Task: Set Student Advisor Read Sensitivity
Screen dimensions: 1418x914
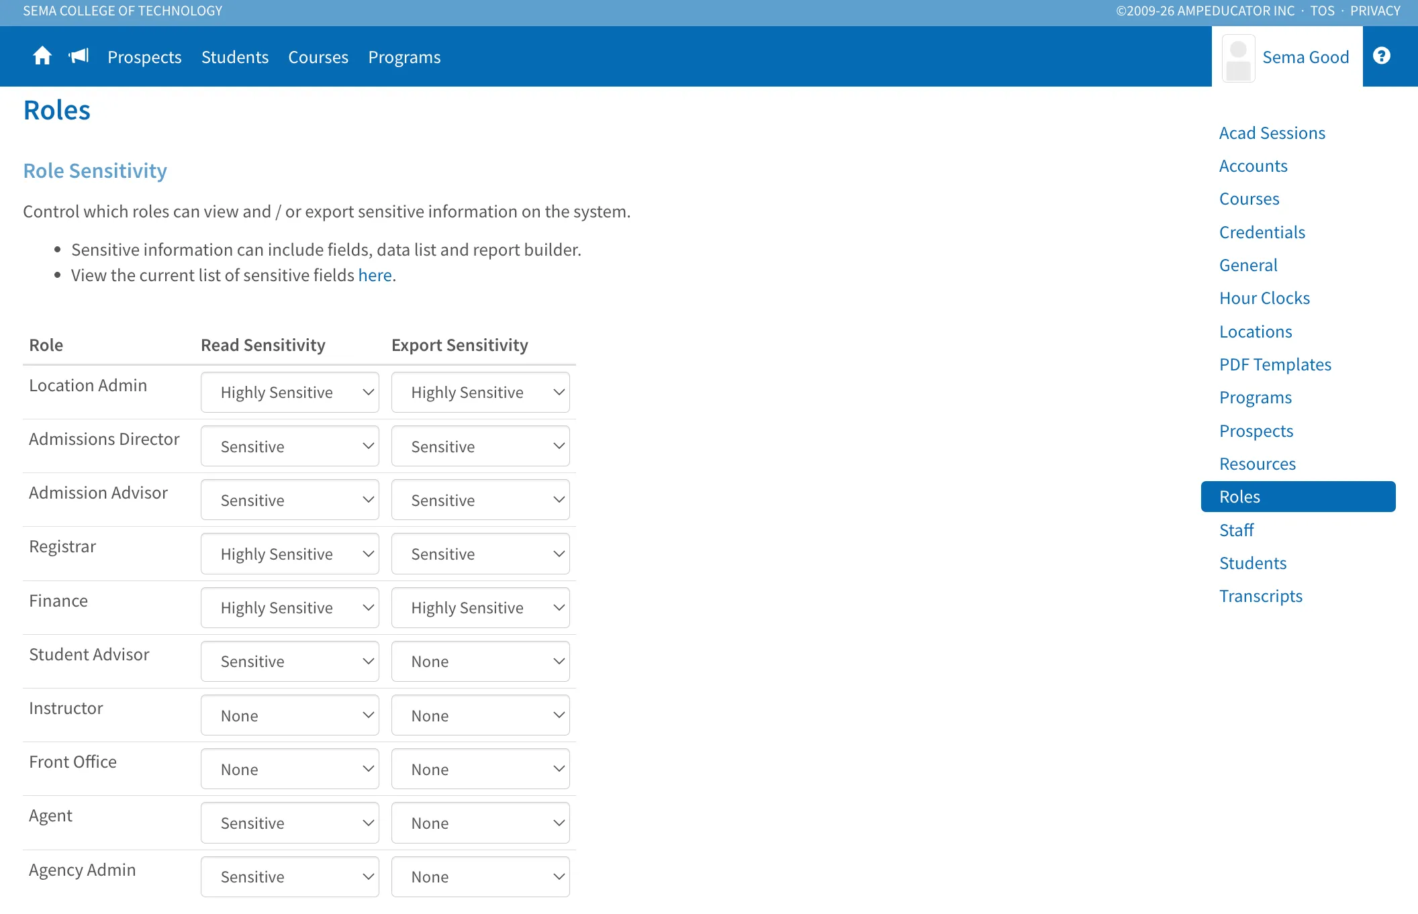Action: (289, 662)
